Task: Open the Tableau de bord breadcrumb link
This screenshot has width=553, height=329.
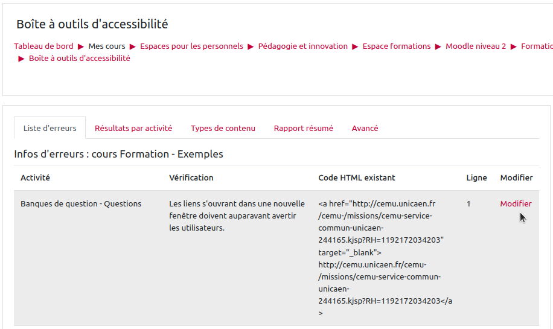Action: pyautogui.click(x=43, y=46)
